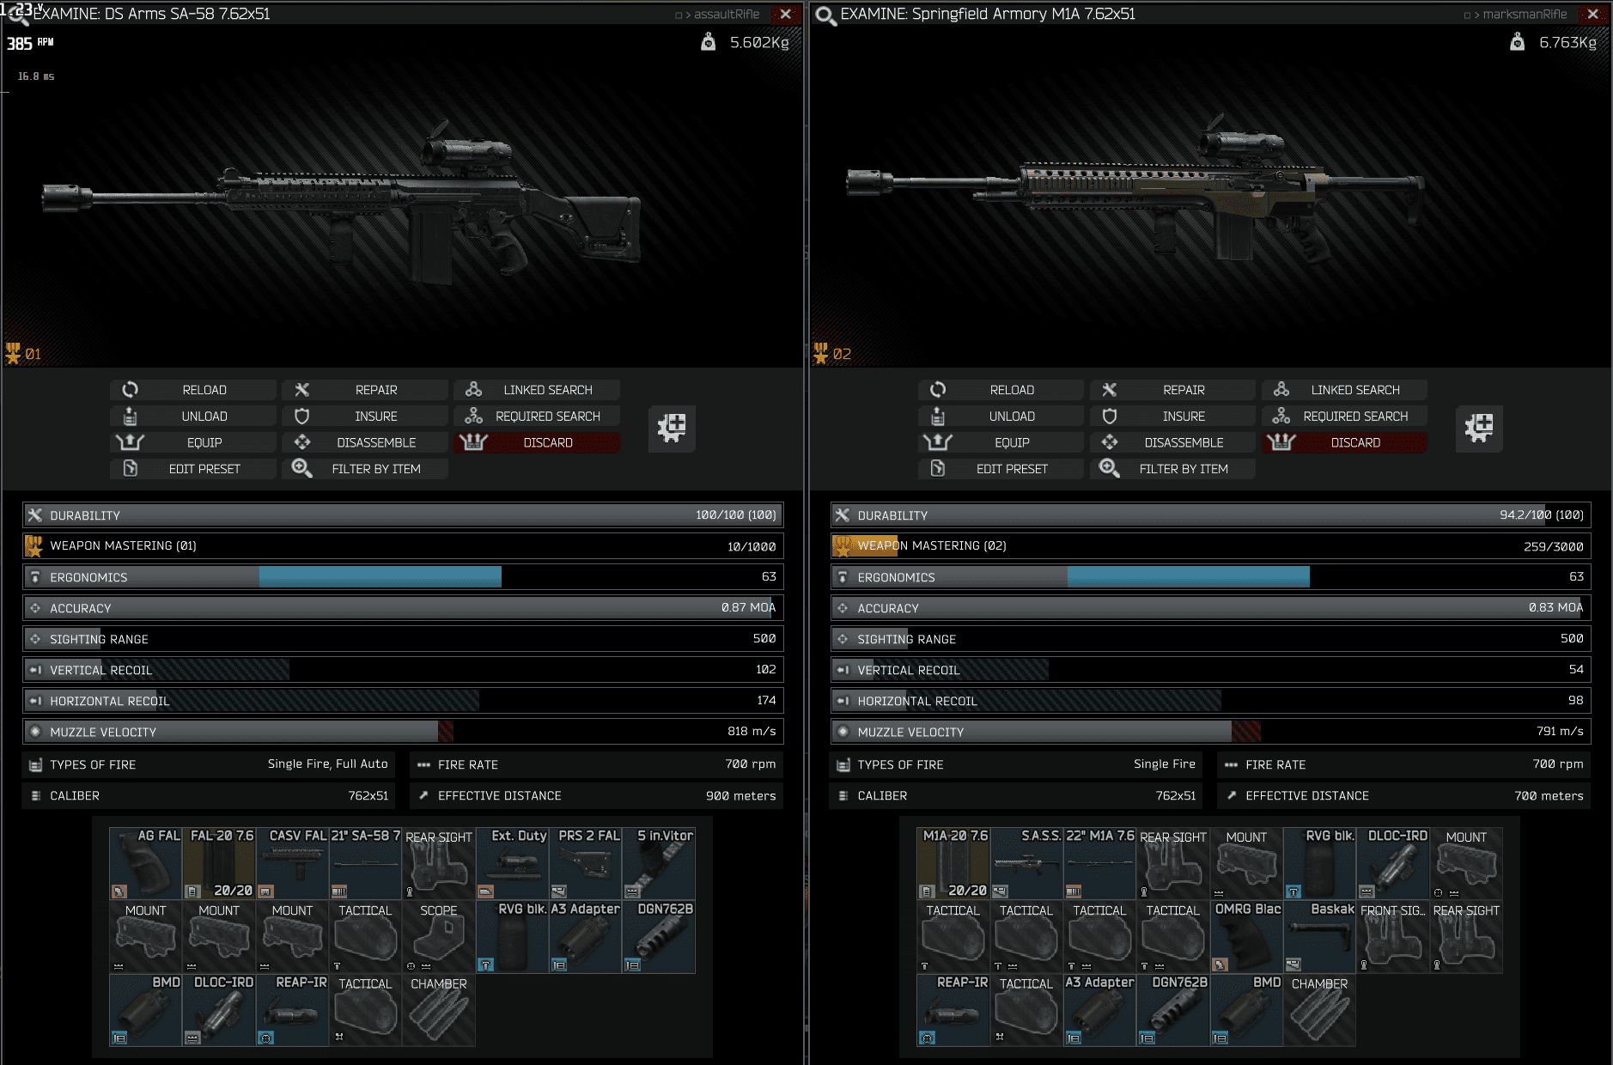Select the Baskak stock part slot
This screenshot has width=1613, height=1065.
coord(1319,936)
